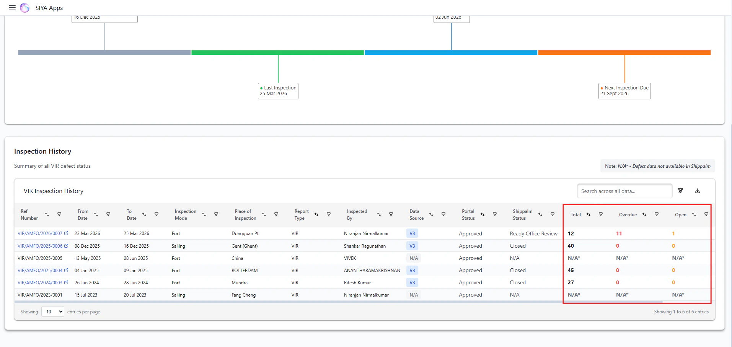
Task: Filter the Shippalm Status column
Action: coord(553,214)
